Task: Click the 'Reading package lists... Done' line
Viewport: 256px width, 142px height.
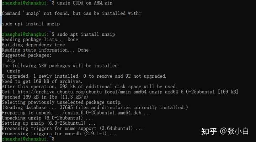Action: click(40, 40)
